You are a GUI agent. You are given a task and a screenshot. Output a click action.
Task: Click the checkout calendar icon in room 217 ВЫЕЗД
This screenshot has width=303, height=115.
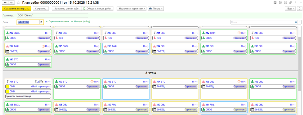[155, 51]
